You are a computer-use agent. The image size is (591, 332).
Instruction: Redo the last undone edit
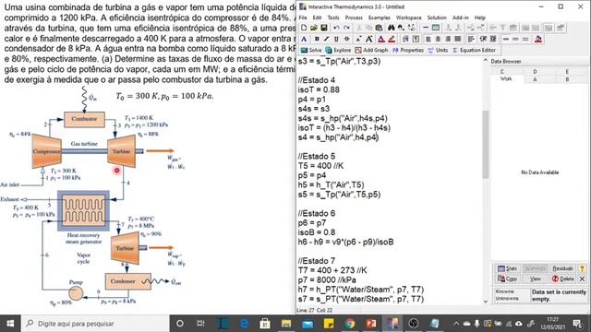(346, 28)
